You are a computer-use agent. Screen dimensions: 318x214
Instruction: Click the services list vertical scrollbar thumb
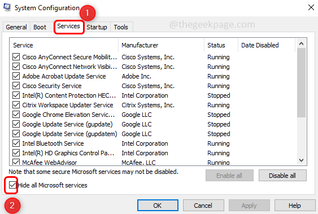pos(302,82)
